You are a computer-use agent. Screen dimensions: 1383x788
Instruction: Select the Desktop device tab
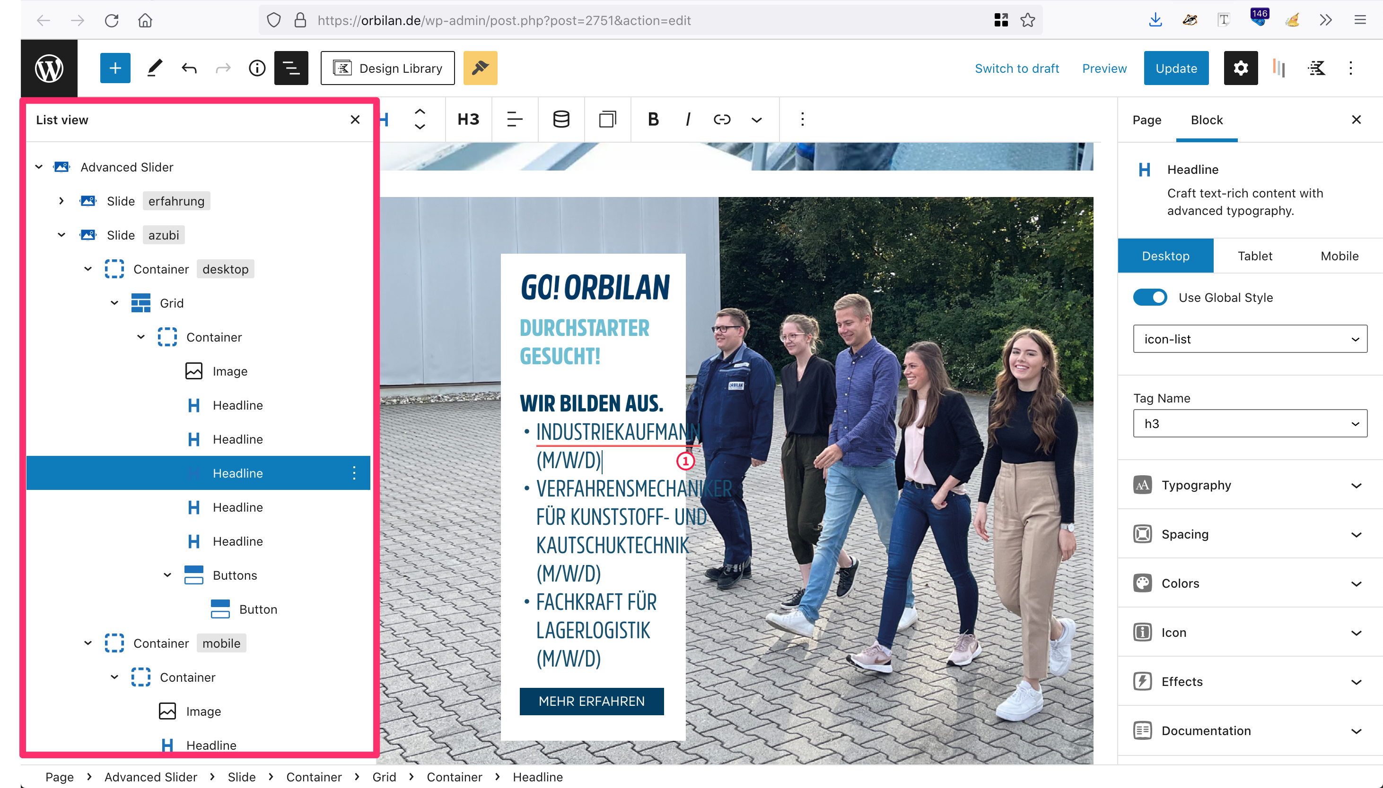[x=1165, y=256]
